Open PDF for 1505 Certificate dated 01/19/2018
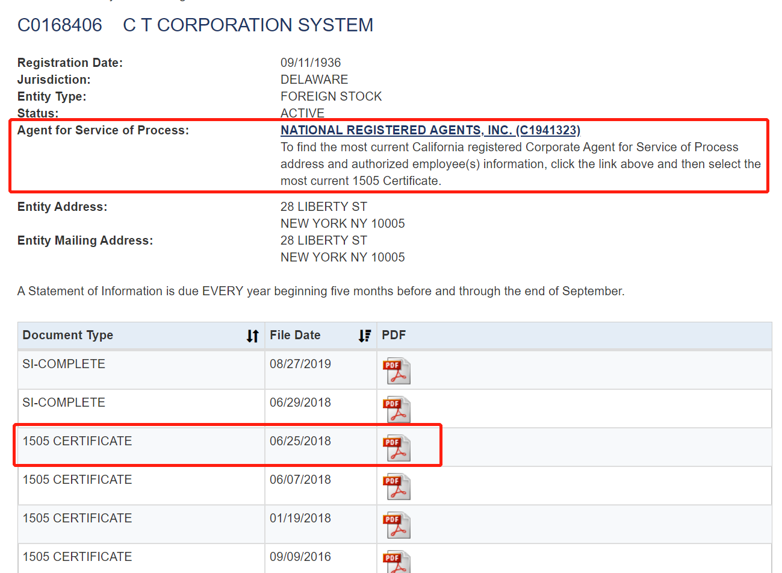Screen dimensions: 782x573 [397, 525]
